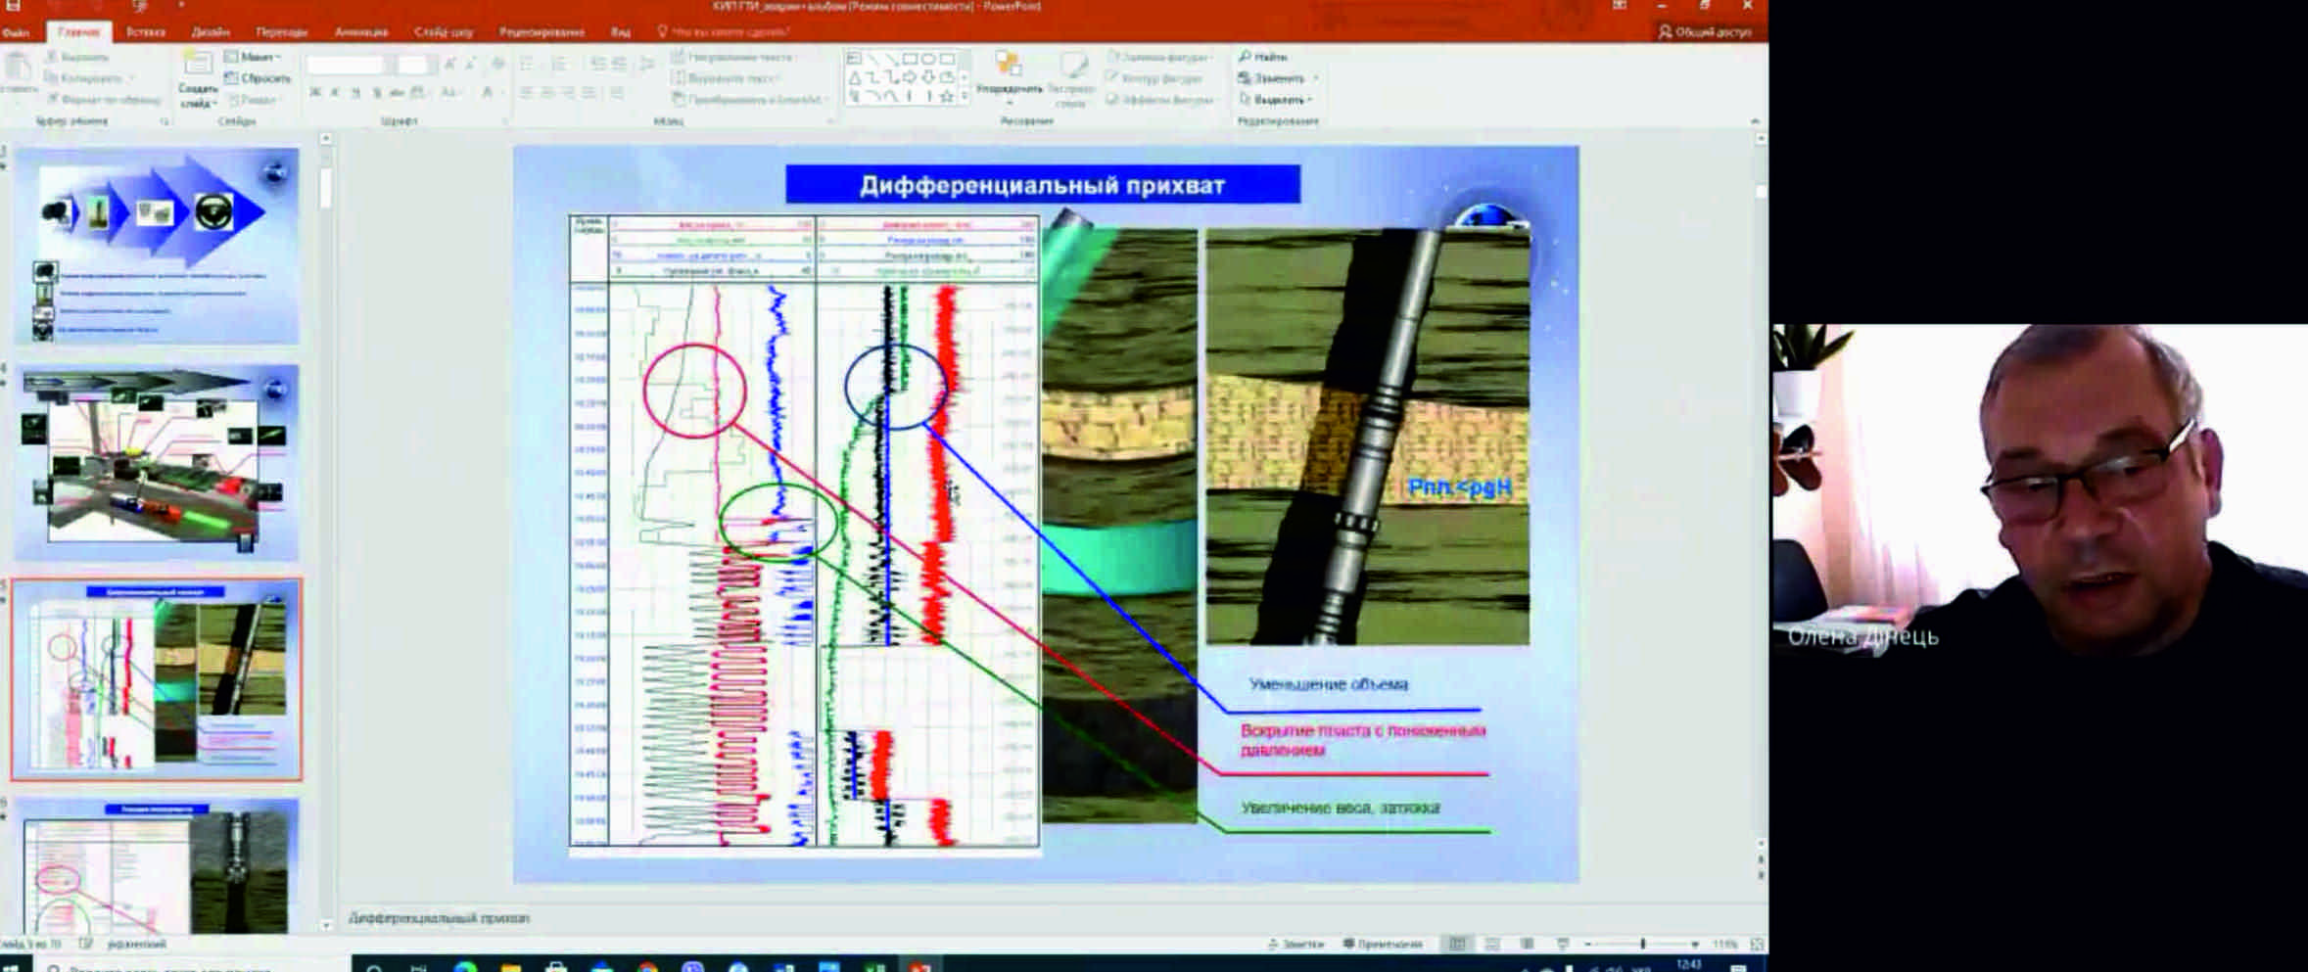2308x972 pixels.
Task: Click the numbered list icon
Action: pyautogui.click(x=561, y=65)
